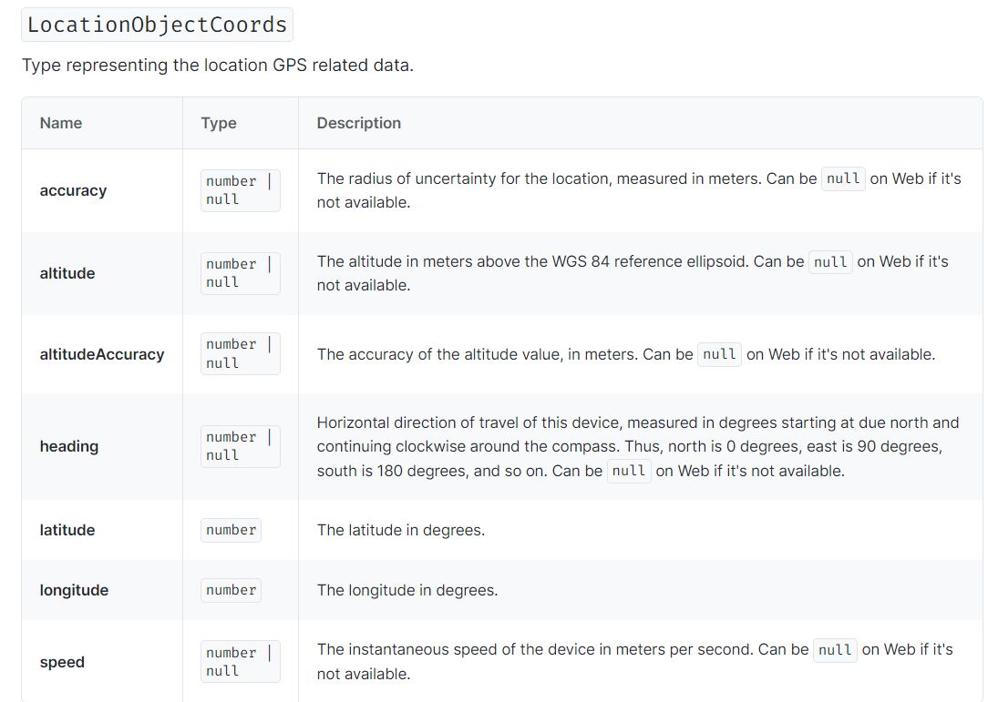Select the altitudeAccuracy property name
The height and width of the screenshot is (702, 988).
[101, 354]
